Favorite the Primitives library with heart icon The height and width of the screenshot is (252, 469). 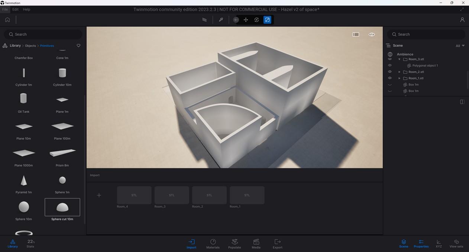tap(78, 46)
